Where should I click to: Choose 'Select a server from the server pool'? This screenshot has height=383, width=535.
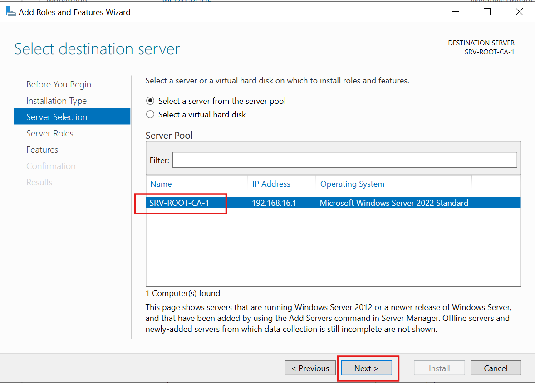[150, 101]
